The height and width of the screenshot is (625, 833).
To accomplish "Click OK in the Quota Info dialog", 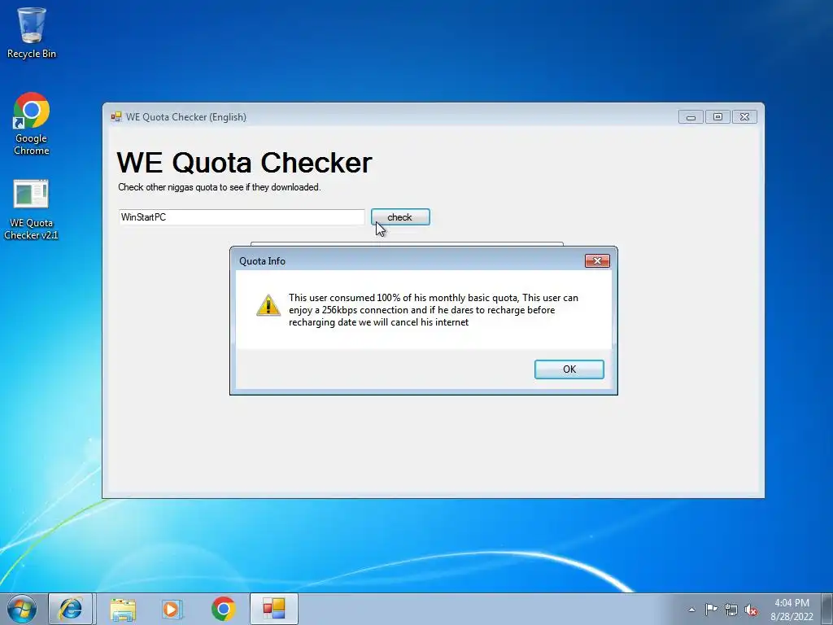I will pyautogui.click(x=569, y=369).
